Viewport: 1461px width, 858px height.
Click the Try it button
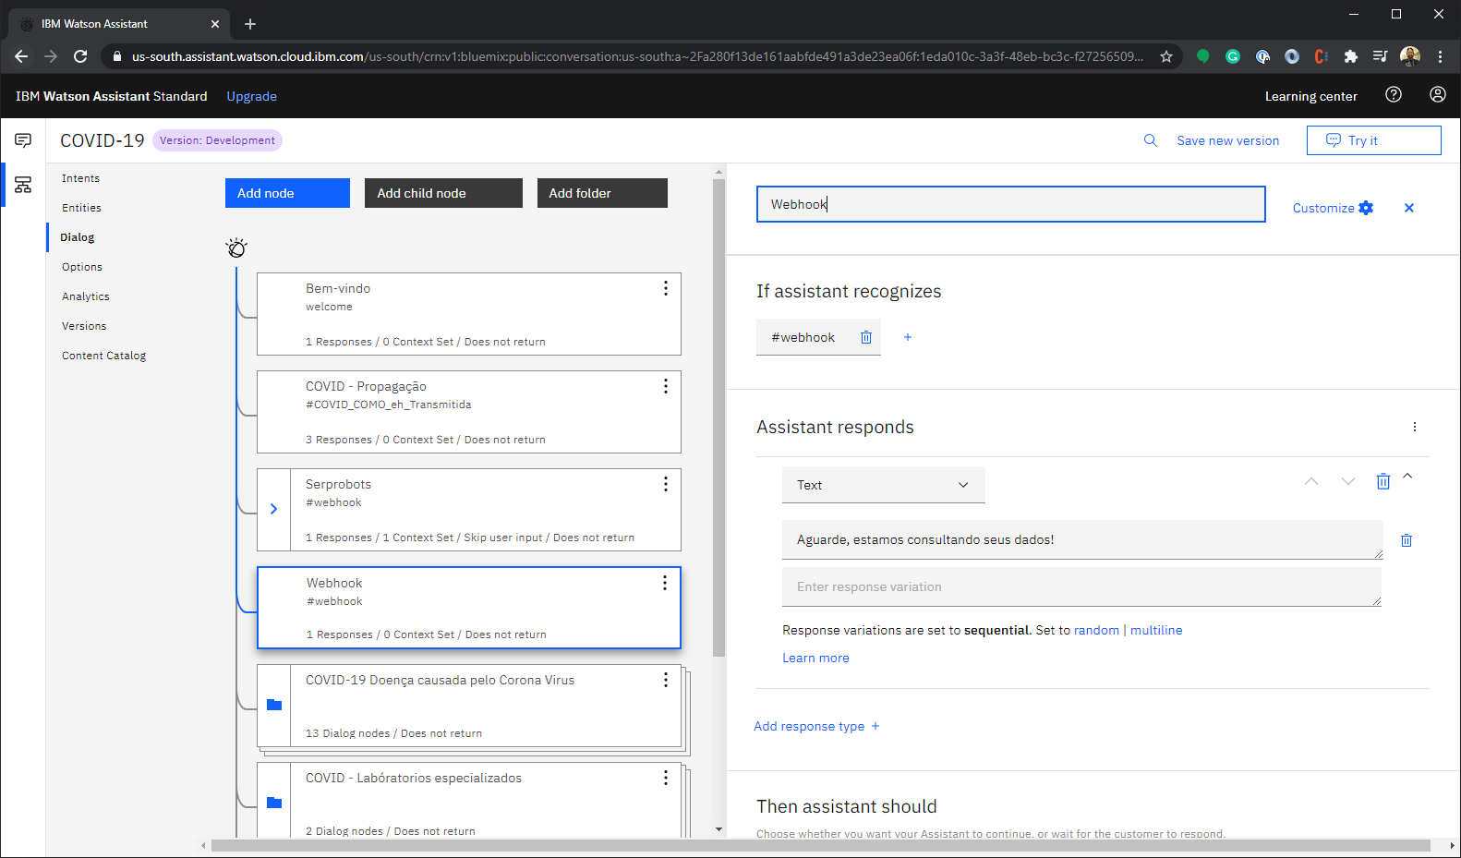pyautogui.click(x=1373, y=140)
